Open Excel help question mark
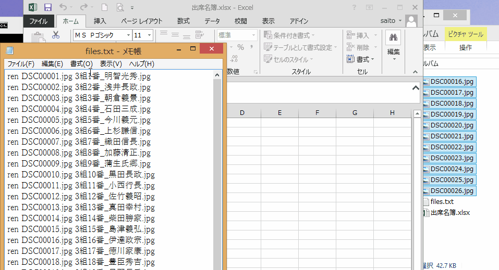The height and width of the screenshot is (270, 499). point(354,7)
